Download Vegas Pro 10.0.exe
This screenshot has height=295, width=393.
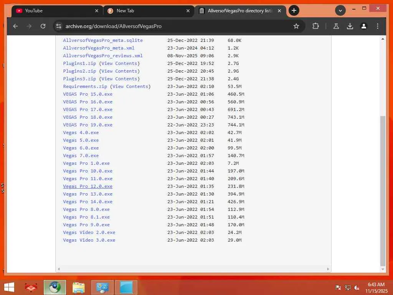88,171
